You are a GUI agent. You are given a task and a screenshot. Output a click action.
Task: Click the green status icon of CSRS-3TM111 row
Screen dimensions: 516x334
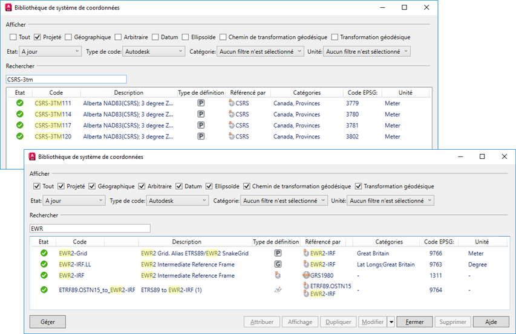[x=20, y=103]
